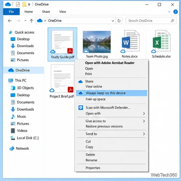Choose View online in context menu
Screen dimensions: 181x181
pyautogui.click(x=94, y=86)
